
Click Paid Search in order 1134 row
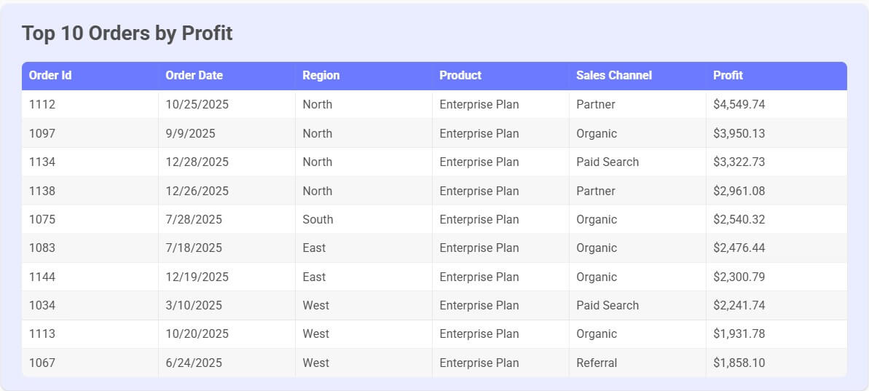point(607,162)
